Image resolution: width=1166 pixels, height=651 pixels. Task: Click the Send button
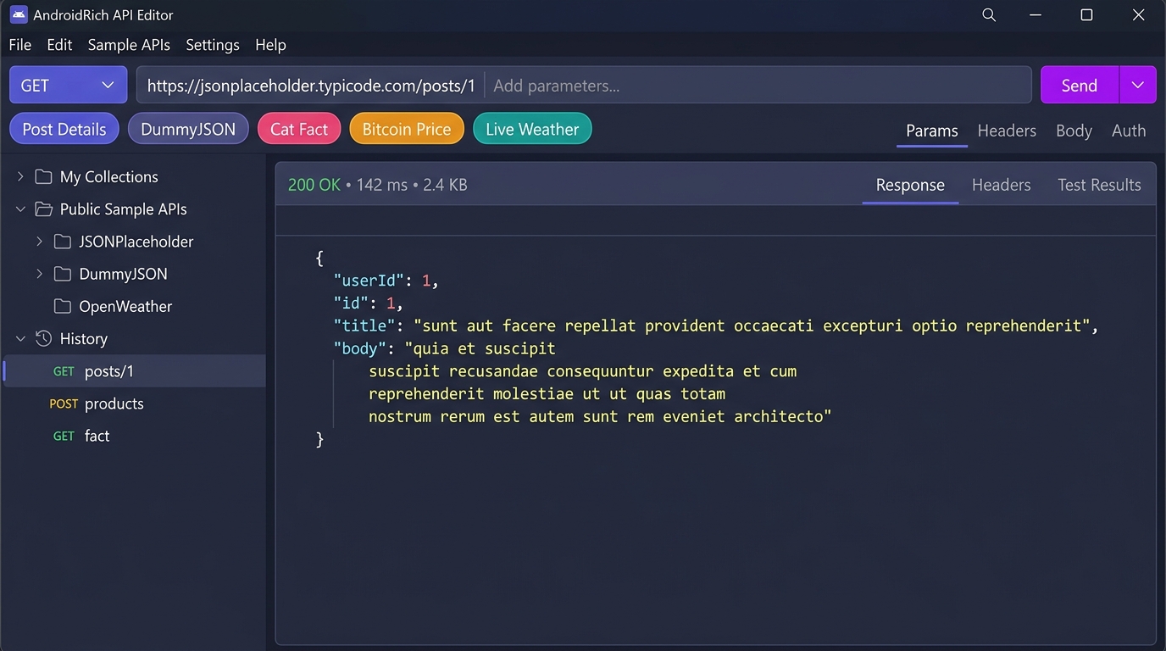click(1080, 85)
